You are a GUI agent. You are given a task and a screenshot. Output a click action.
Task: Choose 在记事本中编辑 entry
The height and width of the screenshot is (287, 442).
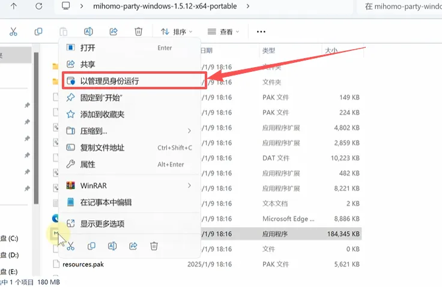[x=130, y=203]
